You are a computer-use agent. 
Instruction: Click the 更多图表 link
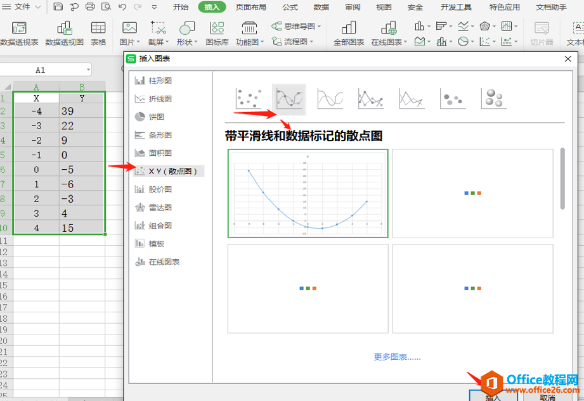(x=397, y=357)
